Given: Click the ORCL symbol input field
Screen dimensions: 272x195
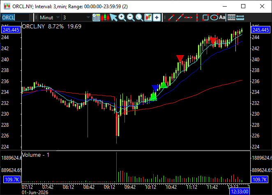Looking at the screenshot, I should click(15, 18).
